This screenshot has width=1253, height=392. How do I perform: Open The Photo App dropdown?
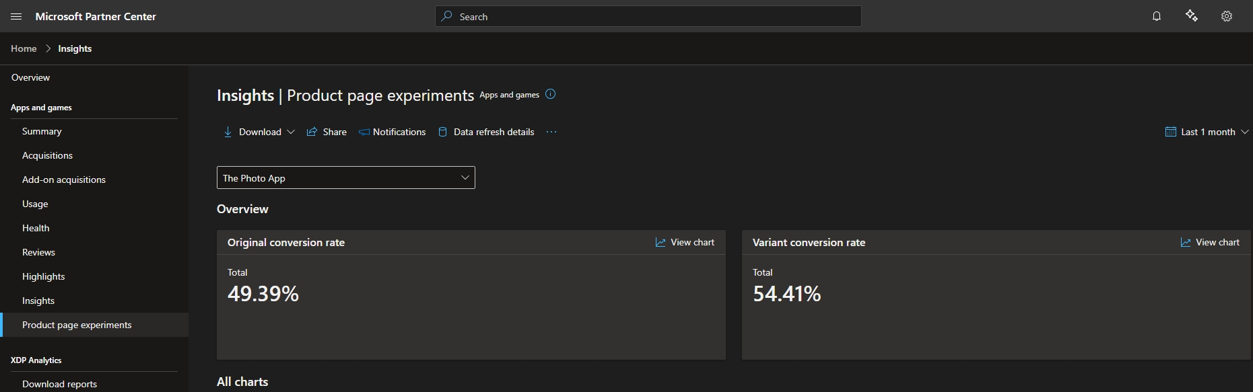coord(346,178)
